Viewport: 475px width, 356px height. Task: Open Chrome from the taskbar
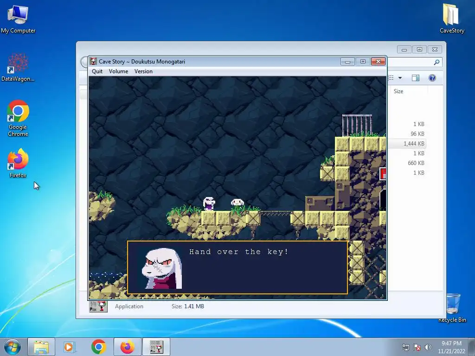point(98,347)
